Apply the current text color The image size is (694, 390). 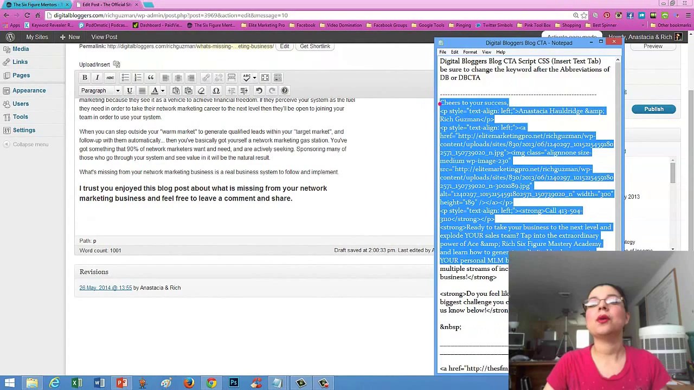155,90
